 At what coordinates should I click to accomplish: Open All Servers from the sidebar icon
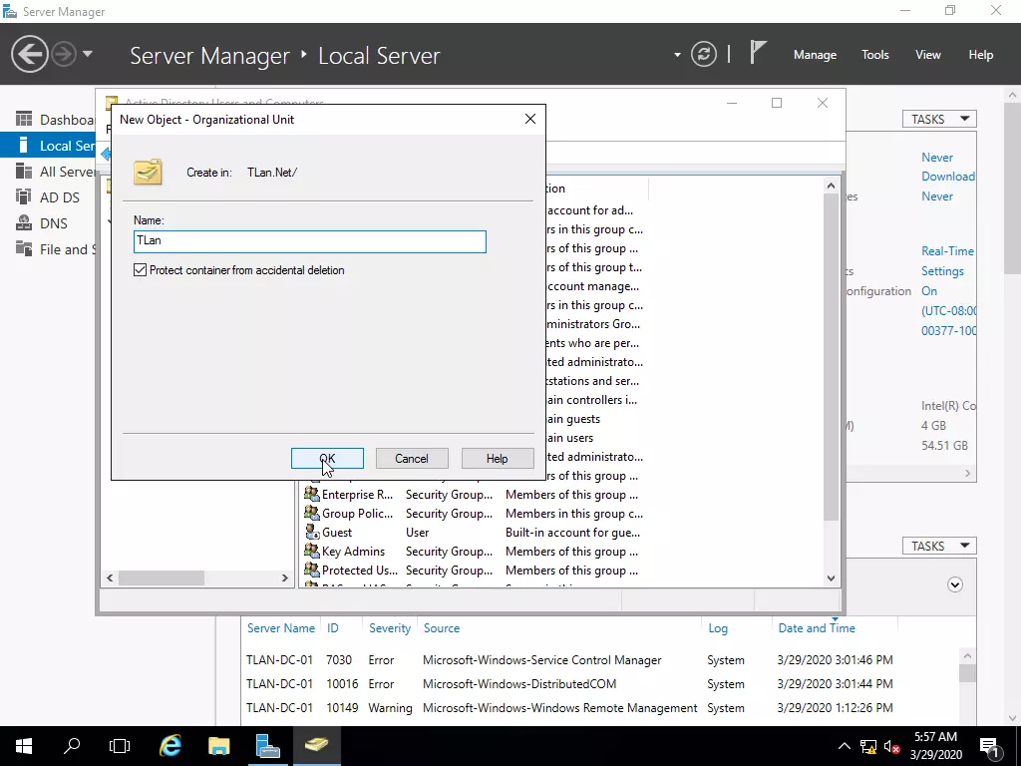click(x=24, y=172)
